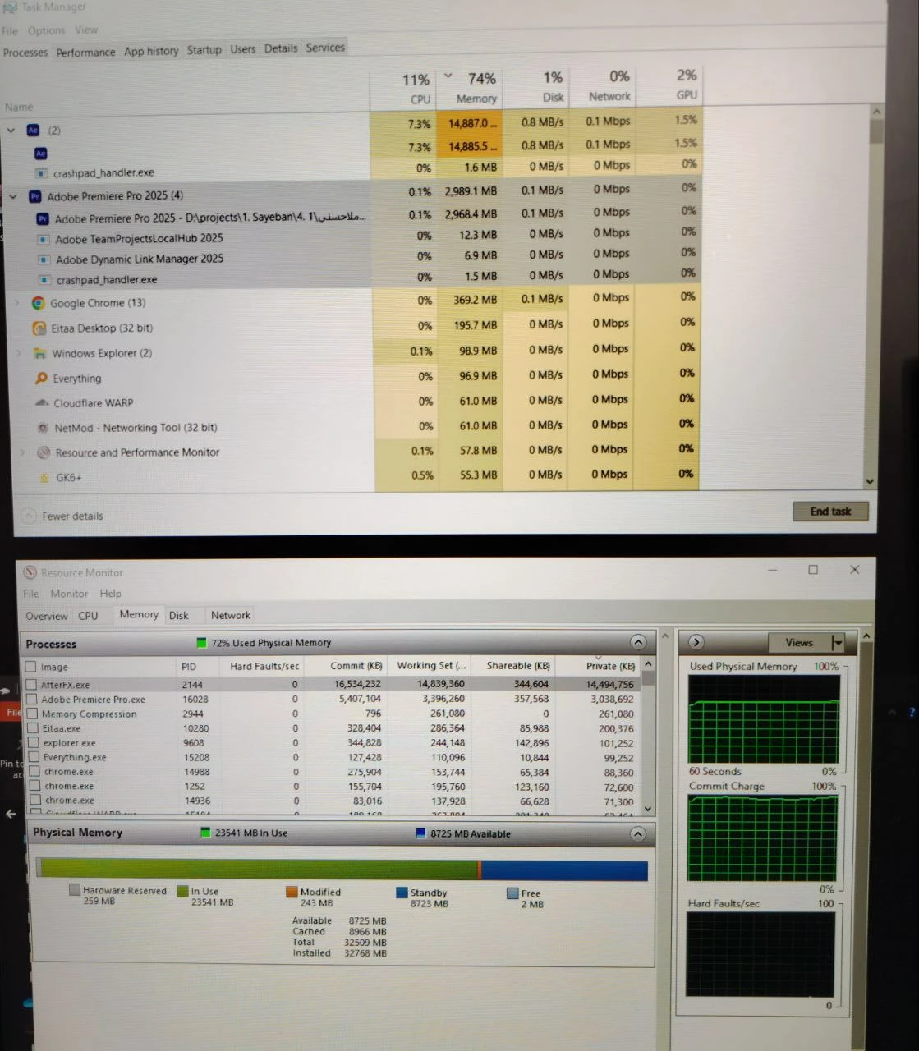919x1051 pixels.
Task: Click Fewer details link
Action: [x=72, y=516]
